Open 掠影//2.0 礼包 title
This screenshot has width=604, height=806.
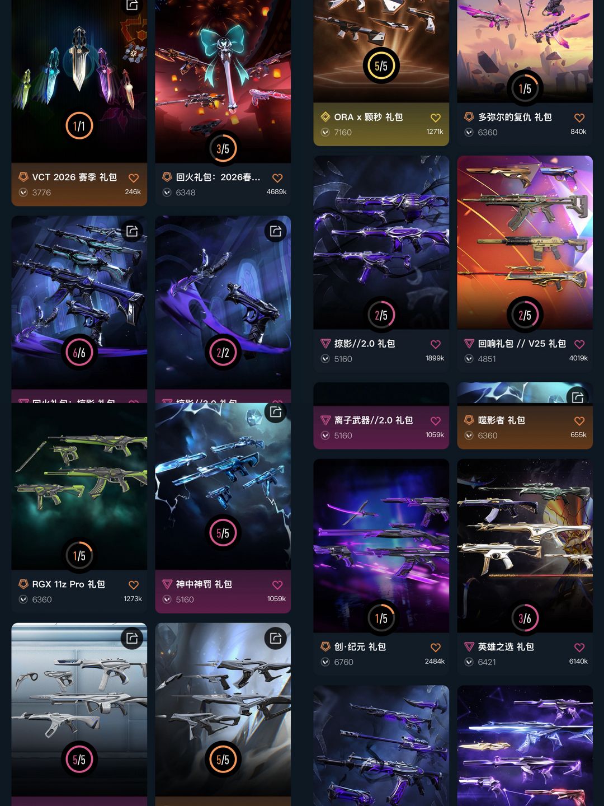365,344
